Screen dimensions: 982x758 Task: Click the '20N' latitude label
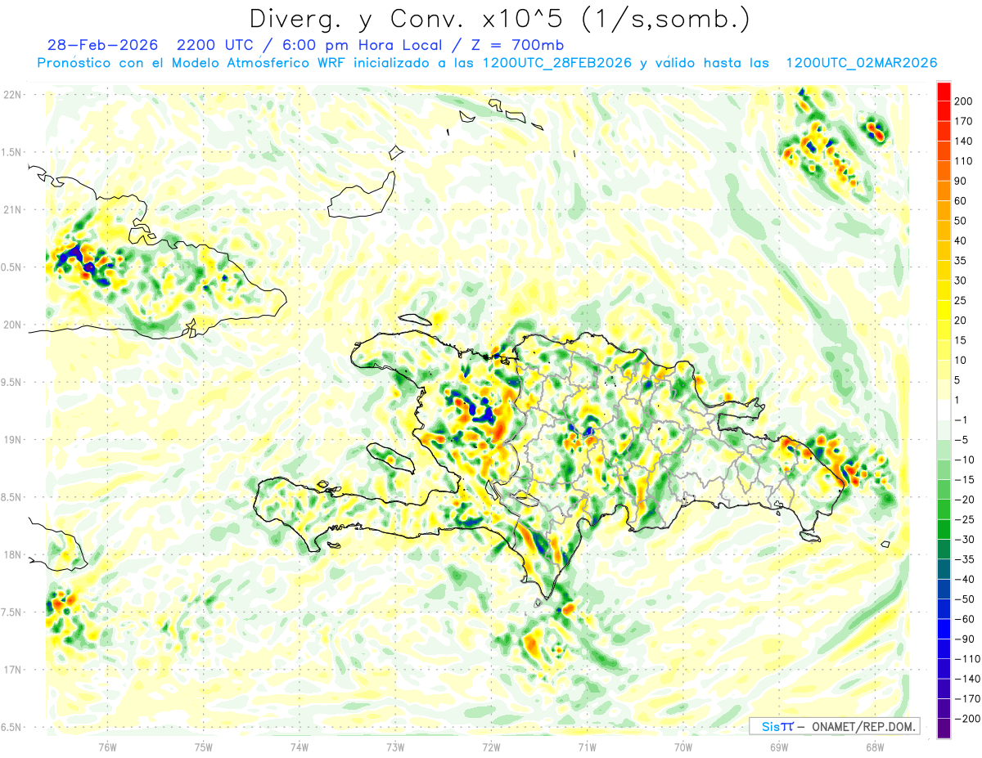coord(13,325)
